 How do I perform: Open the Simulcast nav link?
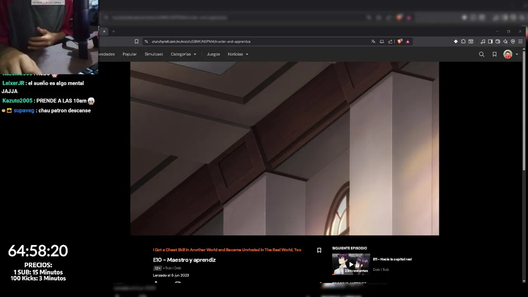click(x=154, y=54)
